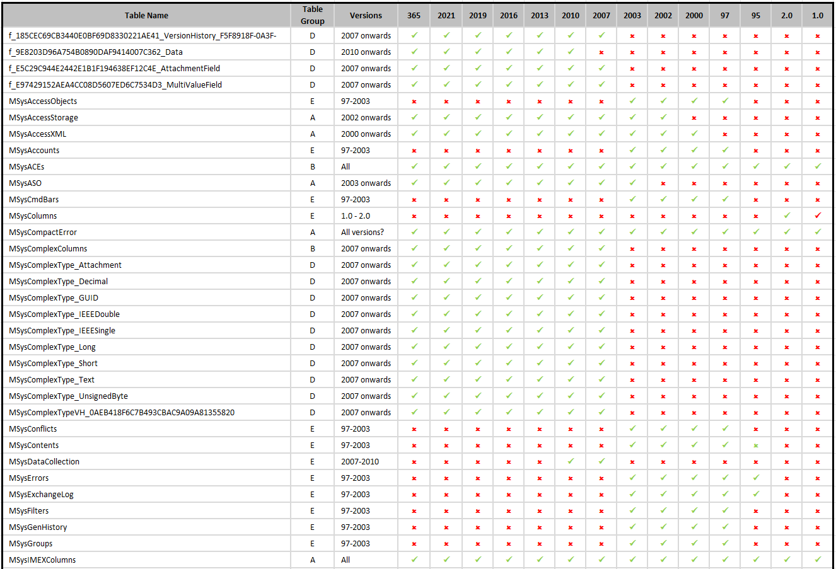Click the 'All versions?' cell for MSysCompactError
The image size is (836, 569).
(366, 232)
